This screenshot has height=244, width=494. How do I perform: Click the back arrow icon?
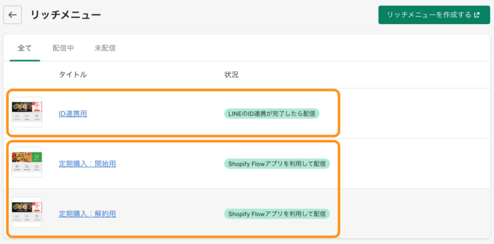(x=12, y=15)
